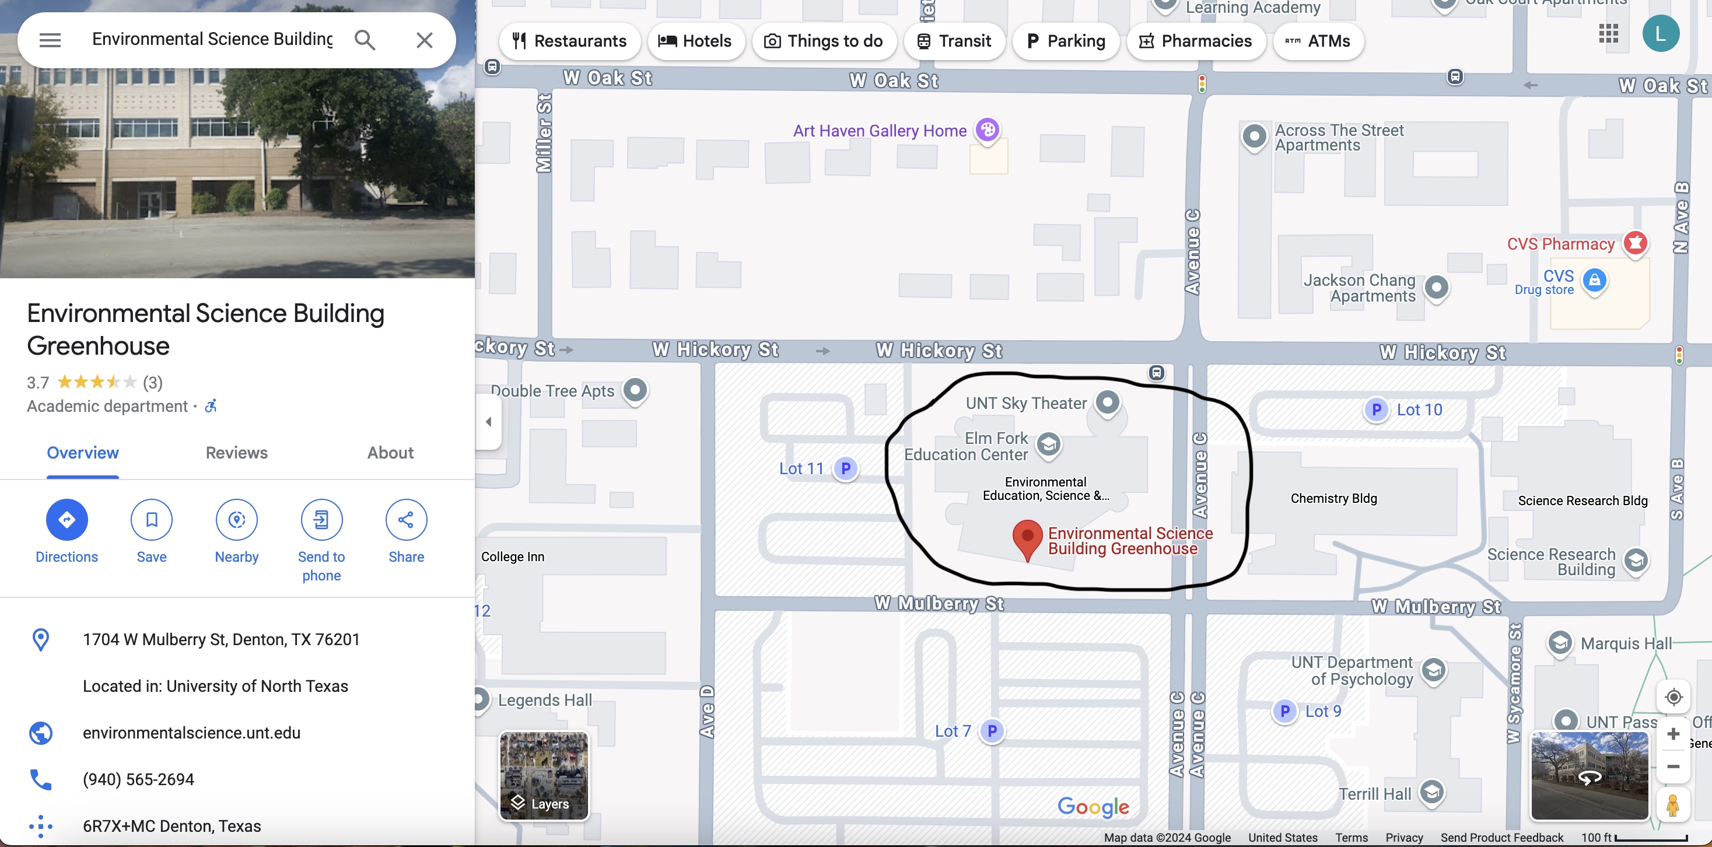
Task: Visit environmentalscience.unt.edu website link
Action: point(191,733)
